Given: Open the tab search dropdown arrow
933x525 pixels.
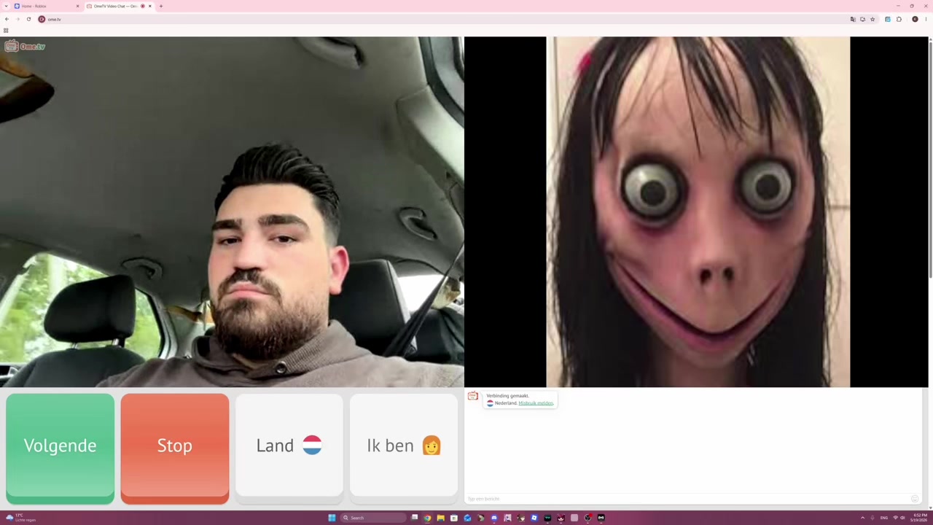Looking at the screenshot, I should [7, 6].
